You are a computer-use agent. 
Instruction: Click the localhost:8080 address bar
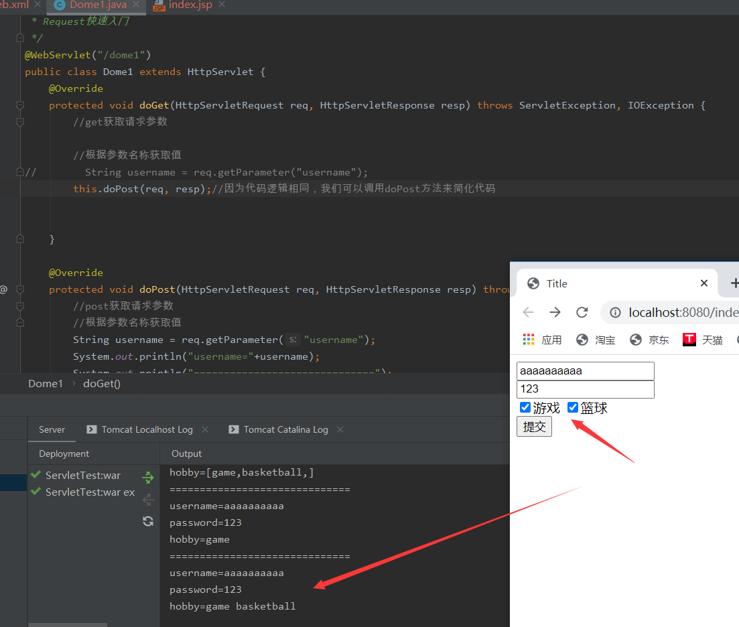pos(670,313)
